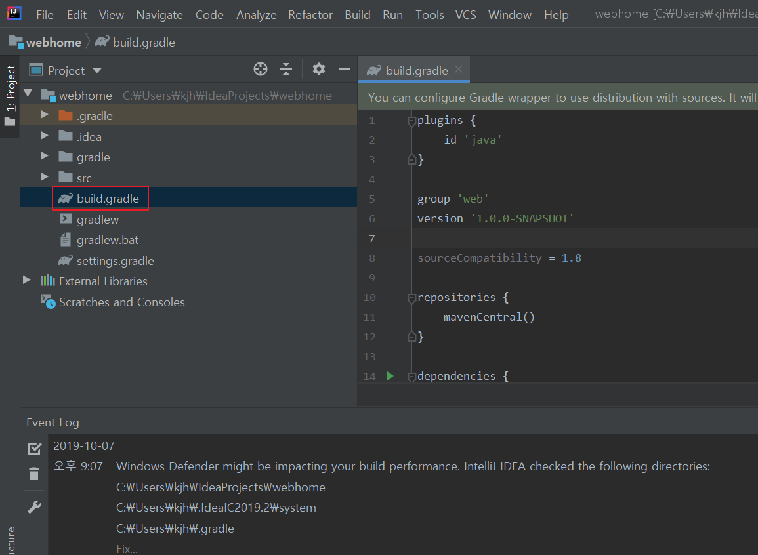Image resolution: width=758 pixels, height=555 pixels.
Task: Open the Help menu
Action: [x=556, y=15]
